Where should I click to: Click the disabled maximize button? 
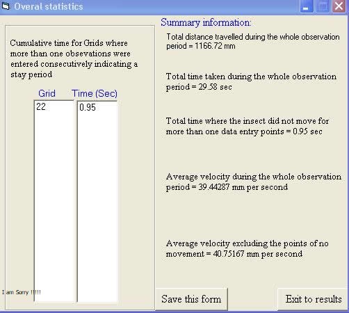(x=323, y=6)
